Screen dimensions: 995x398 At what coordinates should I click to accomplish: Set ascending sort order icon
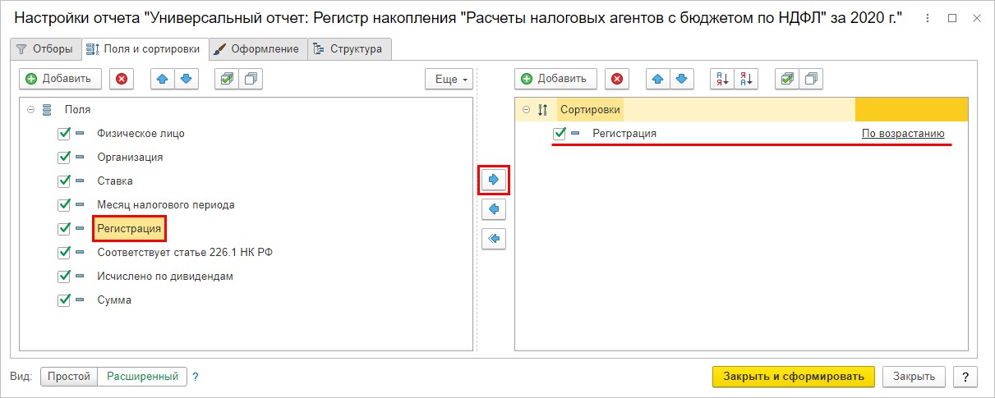click(x=722, y=79)
